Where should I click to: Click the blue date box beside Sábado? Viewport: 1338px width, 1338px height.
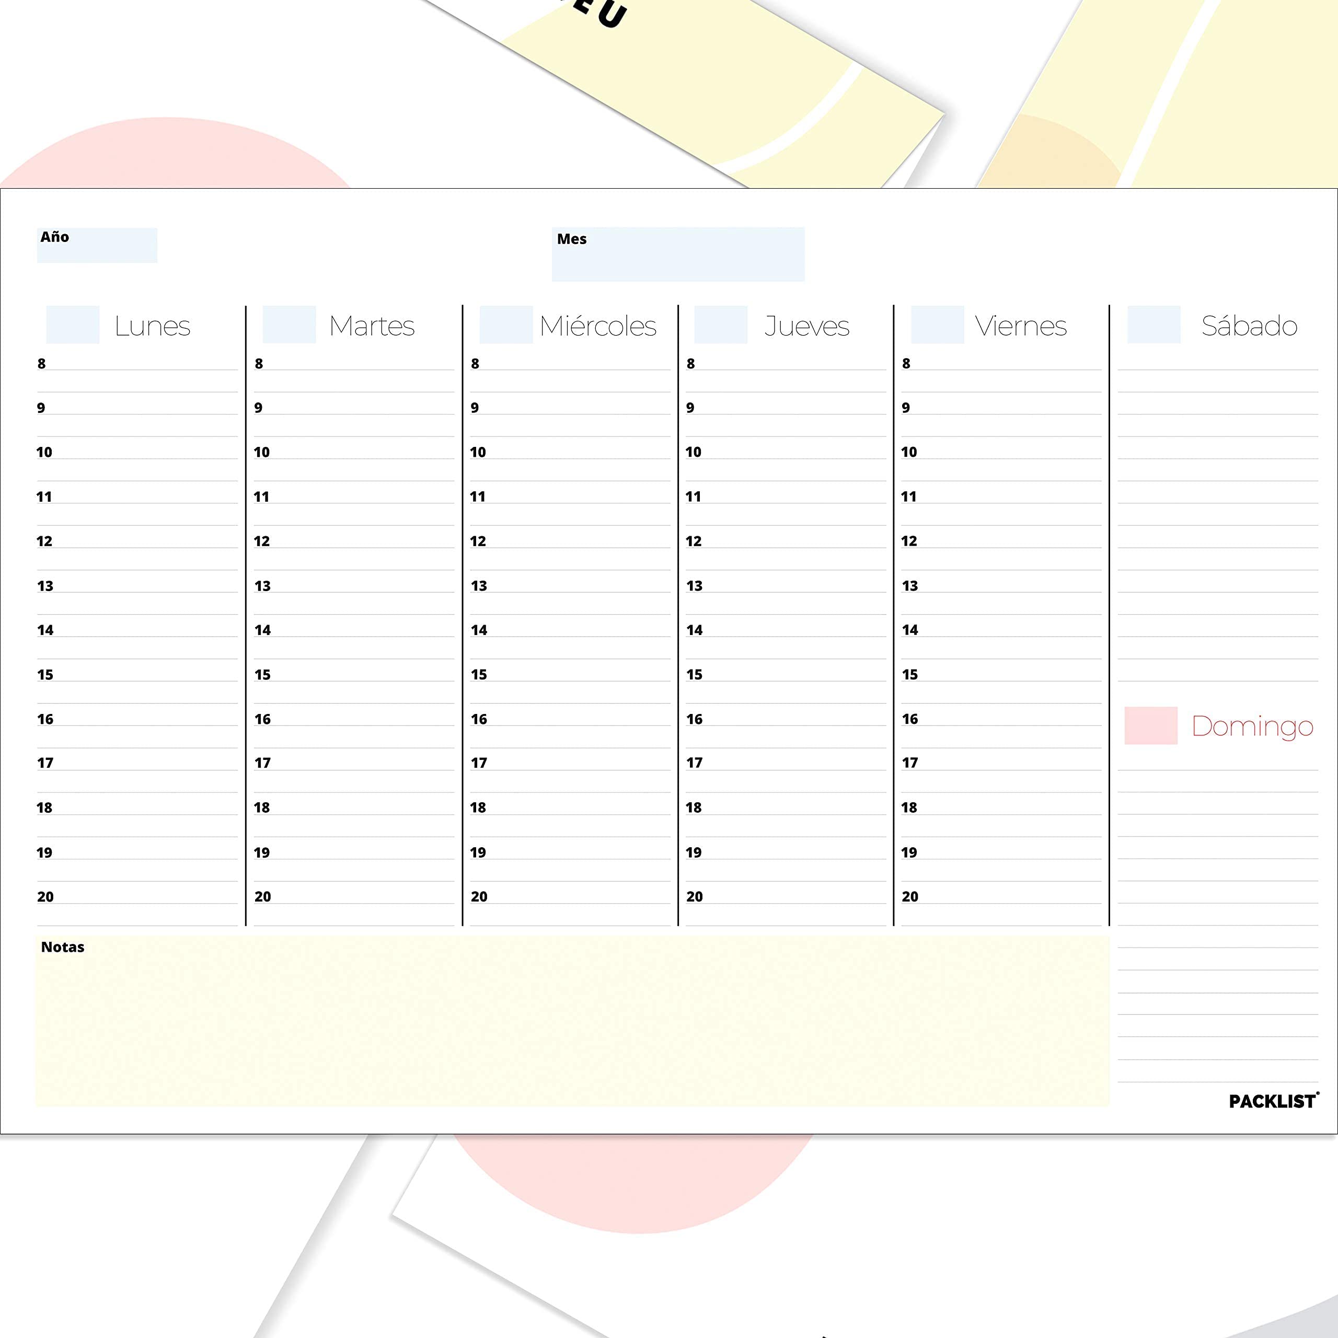pos(1154,324)
